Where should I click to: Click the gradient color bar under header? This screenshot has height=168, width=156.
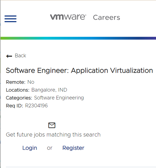point(78,38)
